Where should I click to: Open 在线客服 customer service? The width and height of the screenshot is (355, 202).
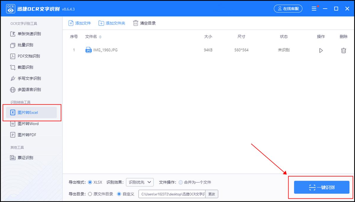(x=288, y=8)
